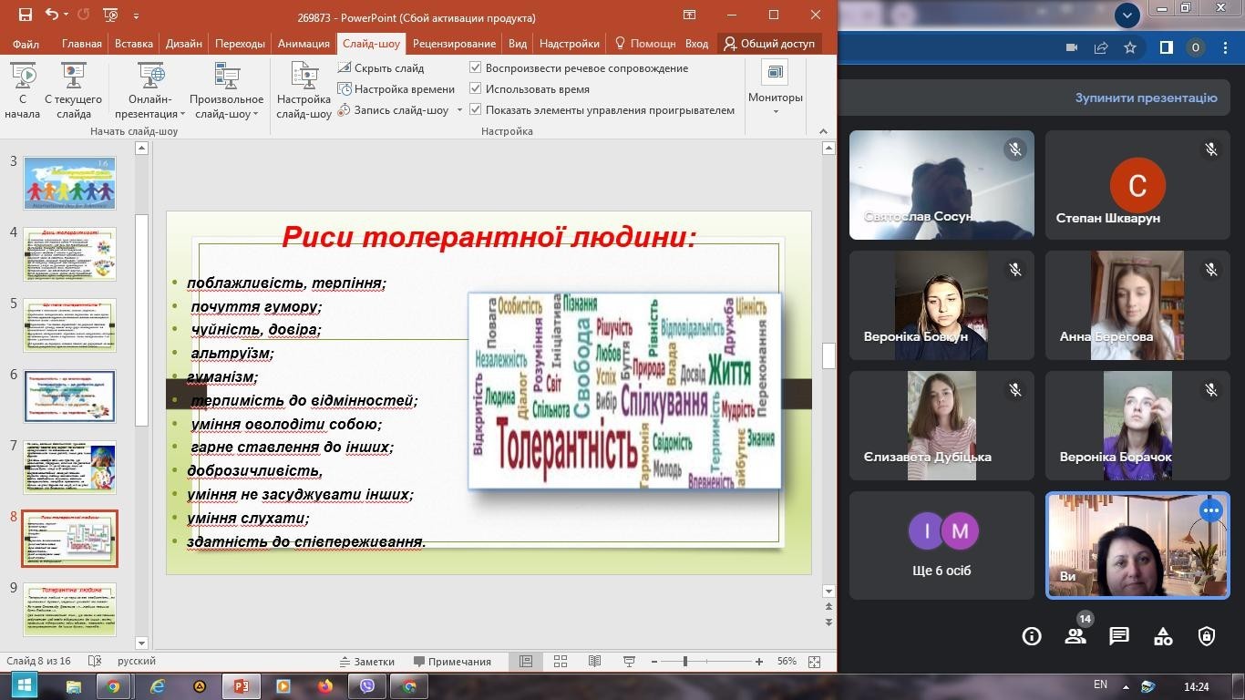Image resolution: width=1245 pixels, height=700 pixels.
Task: Click Stop presenting button in Meet
Action: point(1146,98)
